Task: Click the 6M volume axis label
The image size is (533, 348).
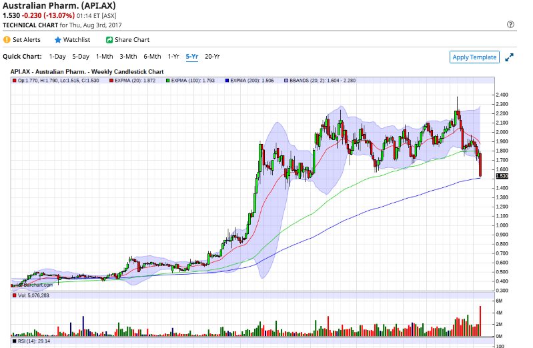Action: click(x=499, y=301)
